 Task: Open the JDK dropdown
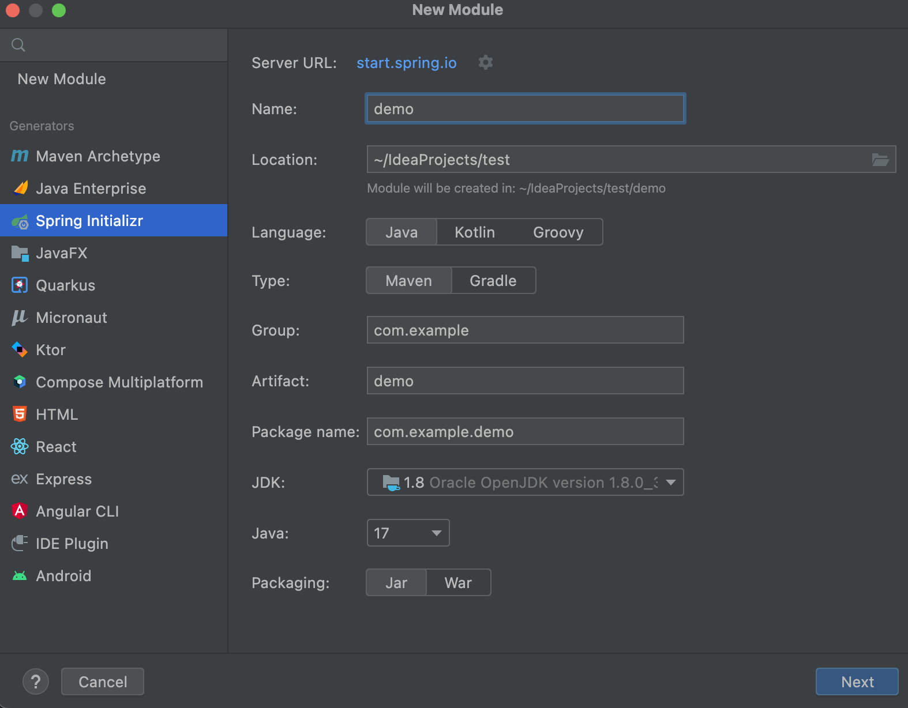526,482
